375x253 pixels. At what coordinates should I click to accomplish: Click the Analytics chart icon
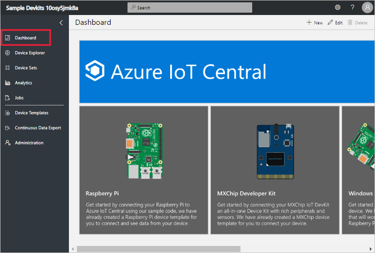point(7,83)
